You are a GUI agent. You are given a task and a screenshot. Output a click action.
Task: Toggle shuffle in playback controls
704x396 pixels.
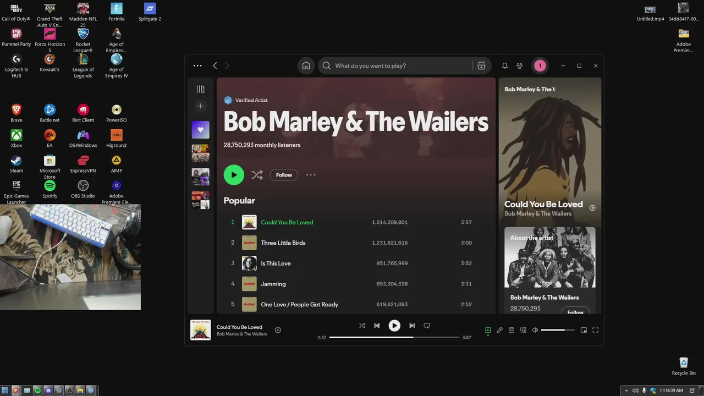pyautogui.click(x=362, y=326)
